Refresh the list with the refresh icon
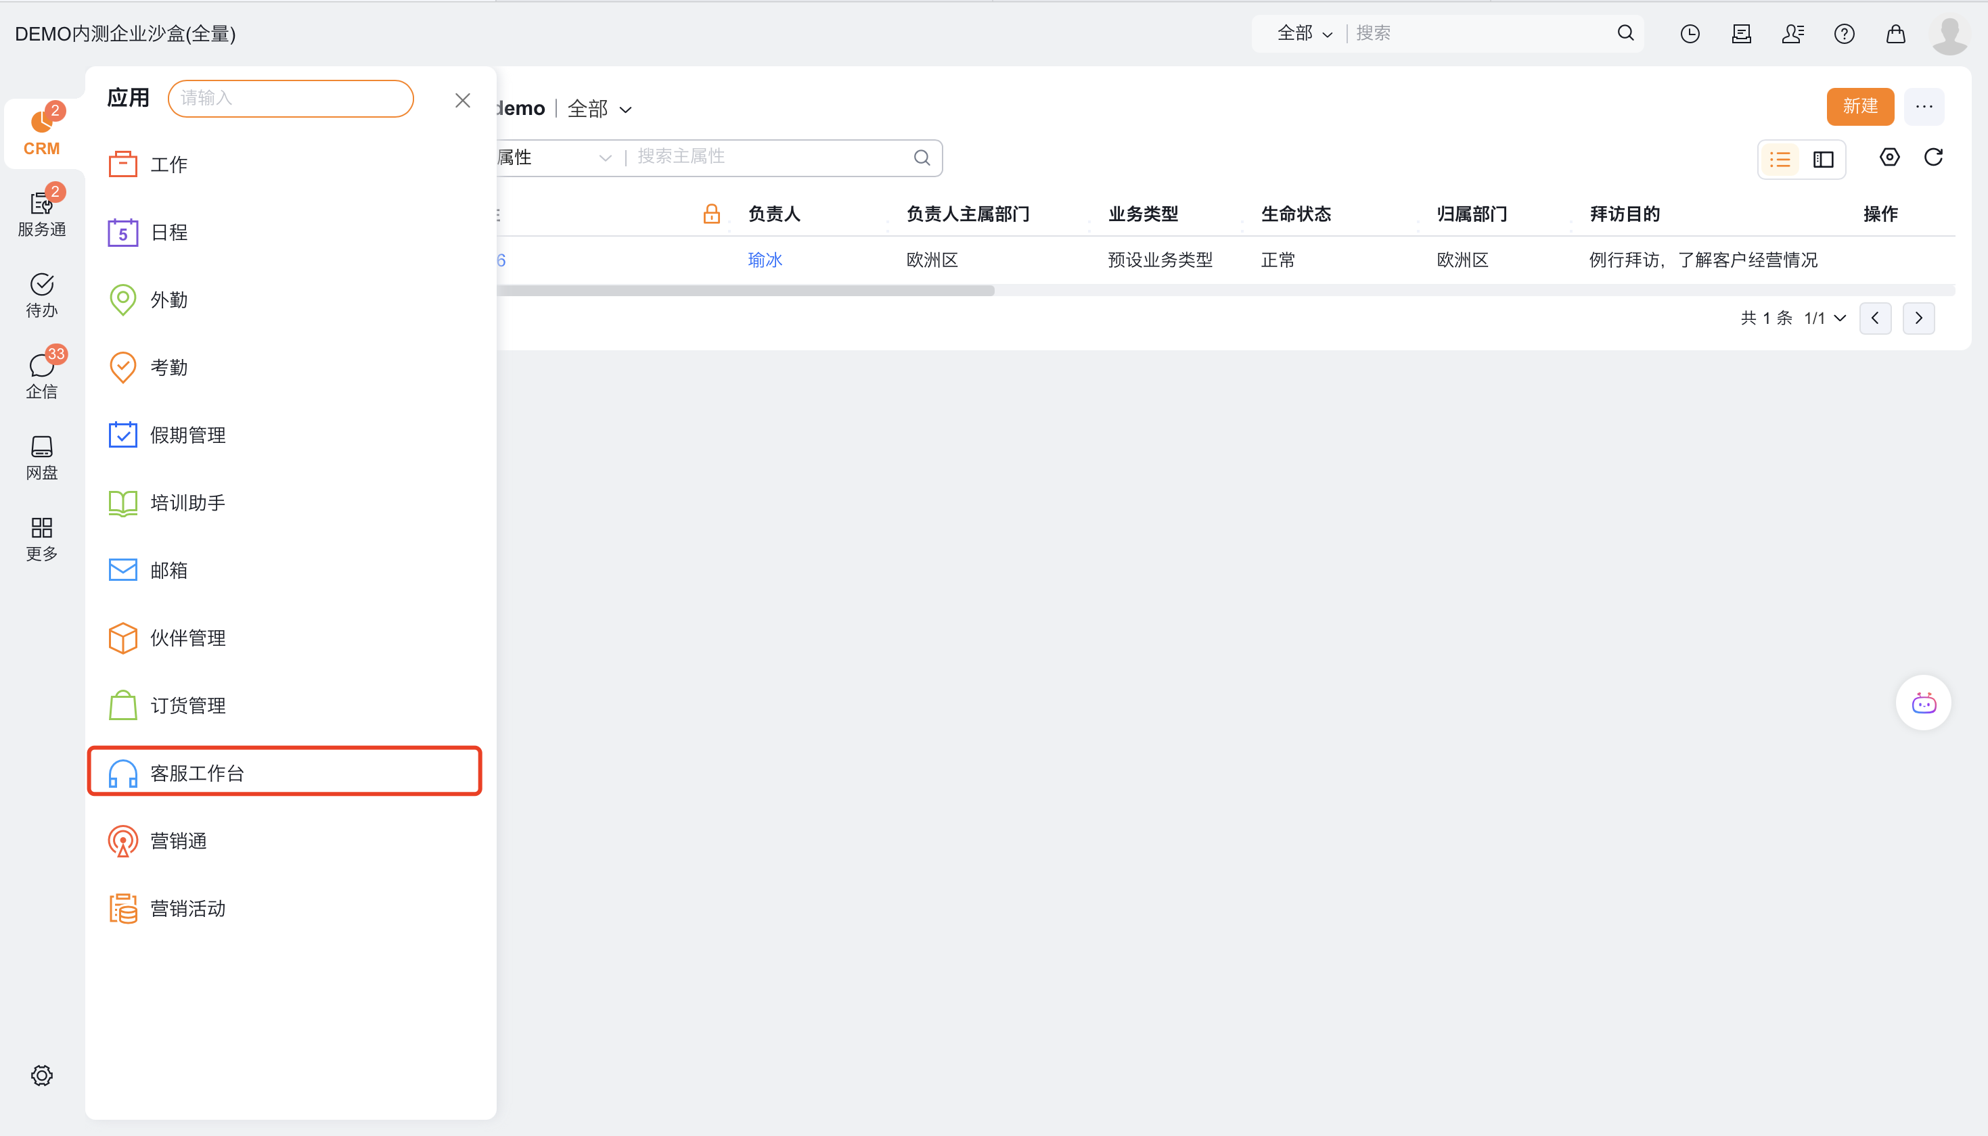The image size is (1988, 1136). point(1933,158)
